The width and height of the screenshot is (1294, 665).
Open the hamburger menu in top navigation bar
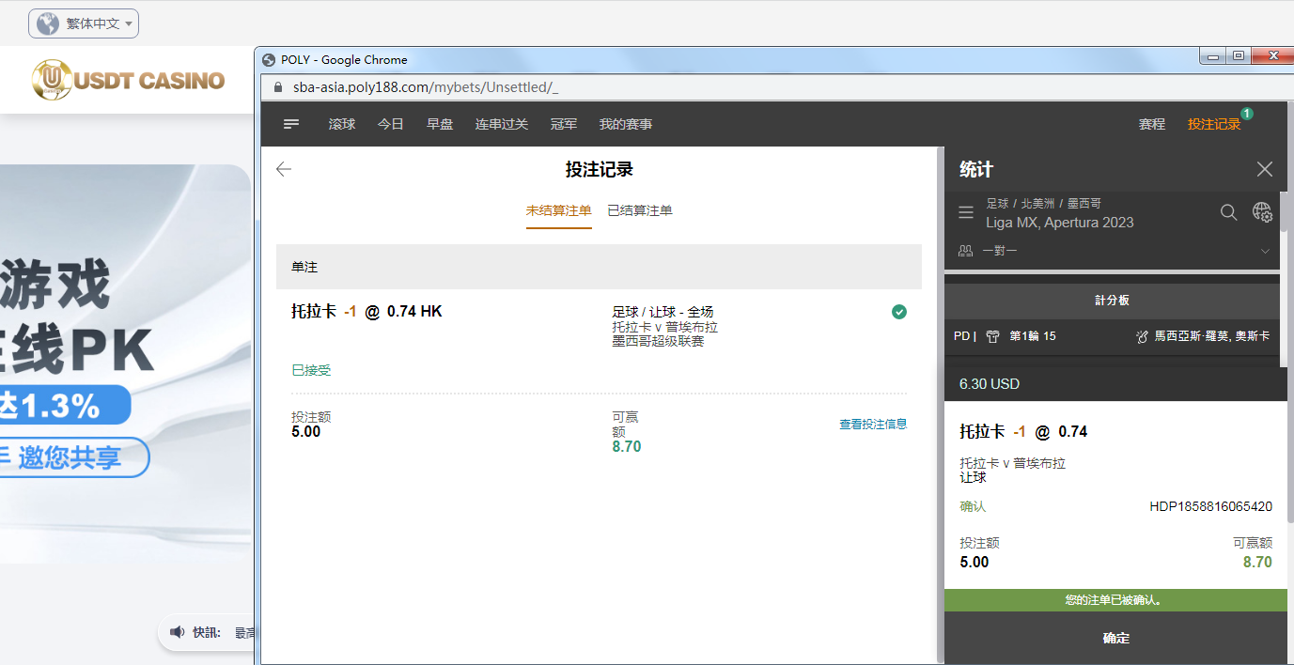291,124
